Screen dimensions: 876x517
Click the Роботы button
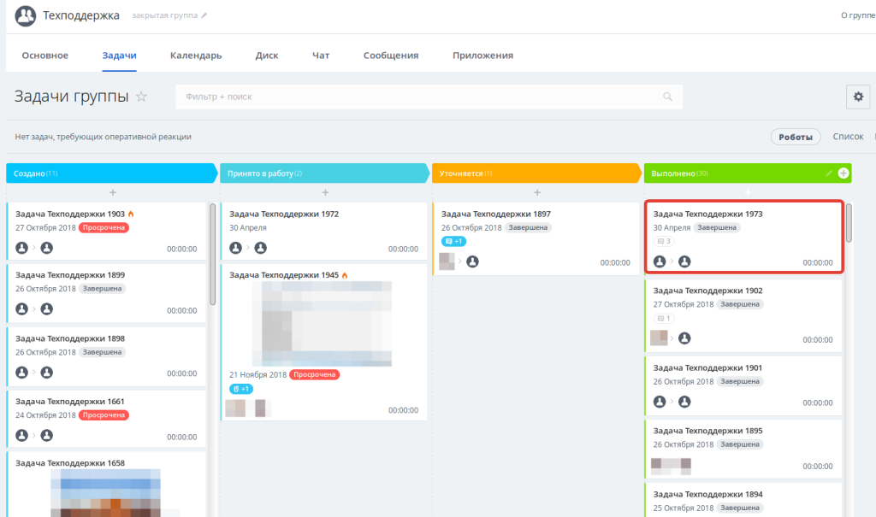(796, 137)
